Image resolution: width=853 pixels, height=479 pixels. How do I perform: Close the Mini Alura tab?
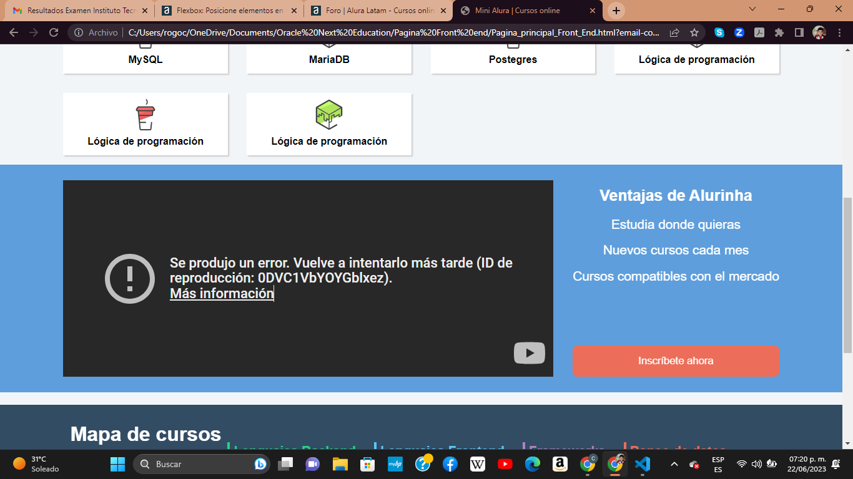point(591,11)
